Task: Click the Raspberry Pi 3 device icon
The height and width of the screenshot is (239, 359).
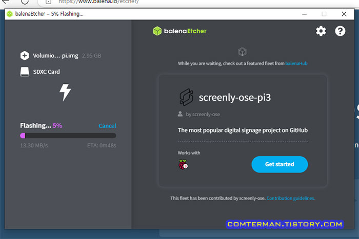Action: 183,164
